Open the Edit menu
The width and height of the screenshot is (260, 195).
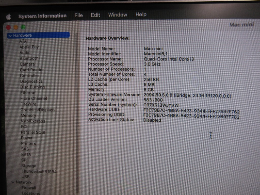coord(95,15)
